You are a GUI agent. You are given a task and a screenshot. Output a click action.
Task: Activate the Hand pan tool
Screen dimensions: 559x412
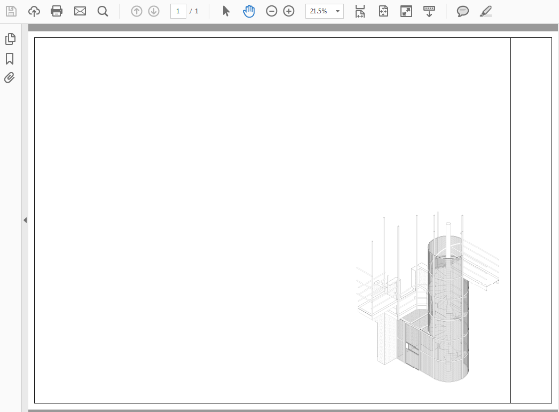[x=249, y=11]
